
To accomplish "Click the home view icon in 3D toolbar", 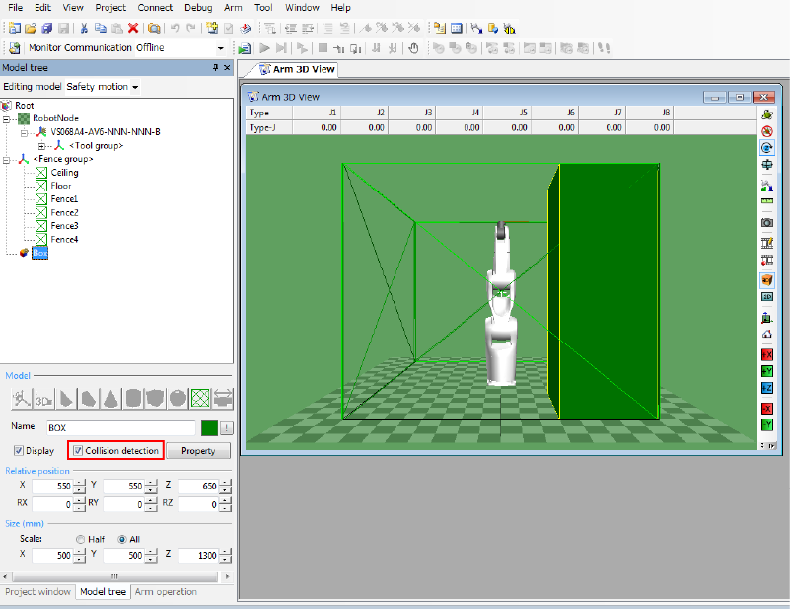I will (x=767, y=335).
